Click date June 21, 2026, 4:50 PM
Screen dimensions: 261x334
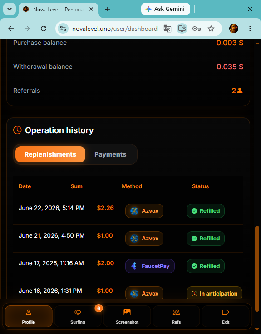coord(51,235)
